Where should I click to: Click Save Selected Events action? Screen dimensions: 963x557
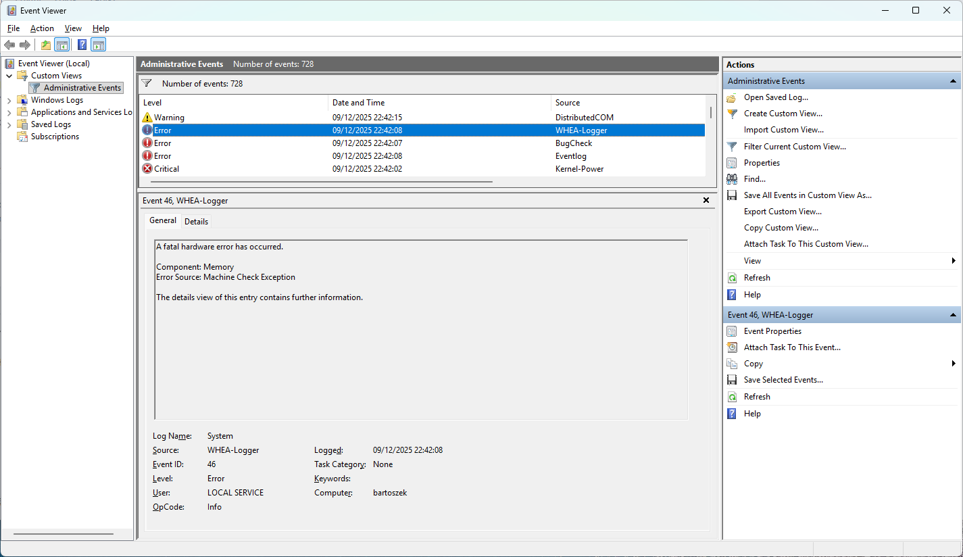783,380
